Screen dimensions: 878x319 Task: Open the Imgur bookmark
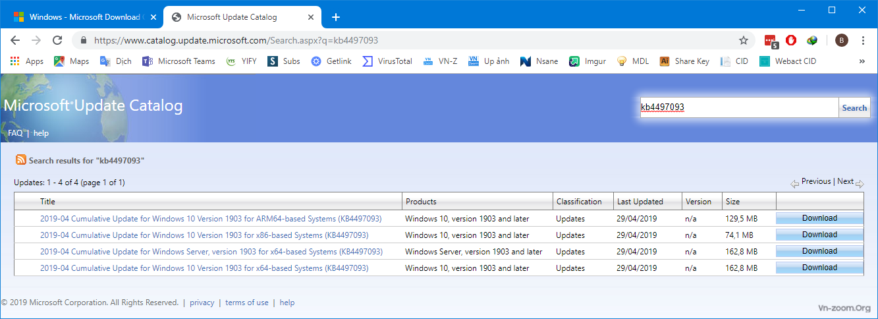(588, 61)
